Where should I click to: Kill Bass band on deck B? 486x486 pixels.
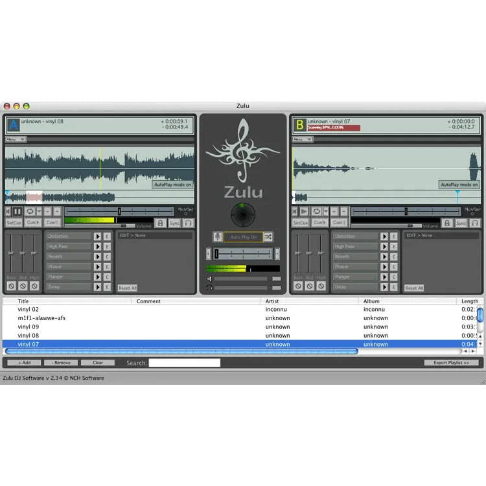pos(298,286)
